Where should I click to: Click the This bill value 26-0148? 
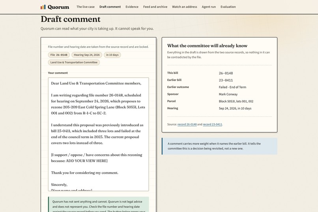(226, 73)
